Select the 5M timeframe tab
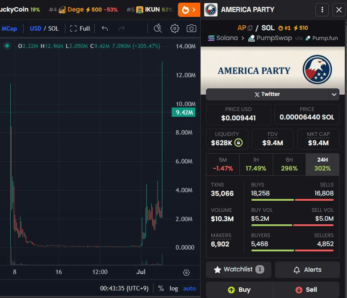 point(223,164)
